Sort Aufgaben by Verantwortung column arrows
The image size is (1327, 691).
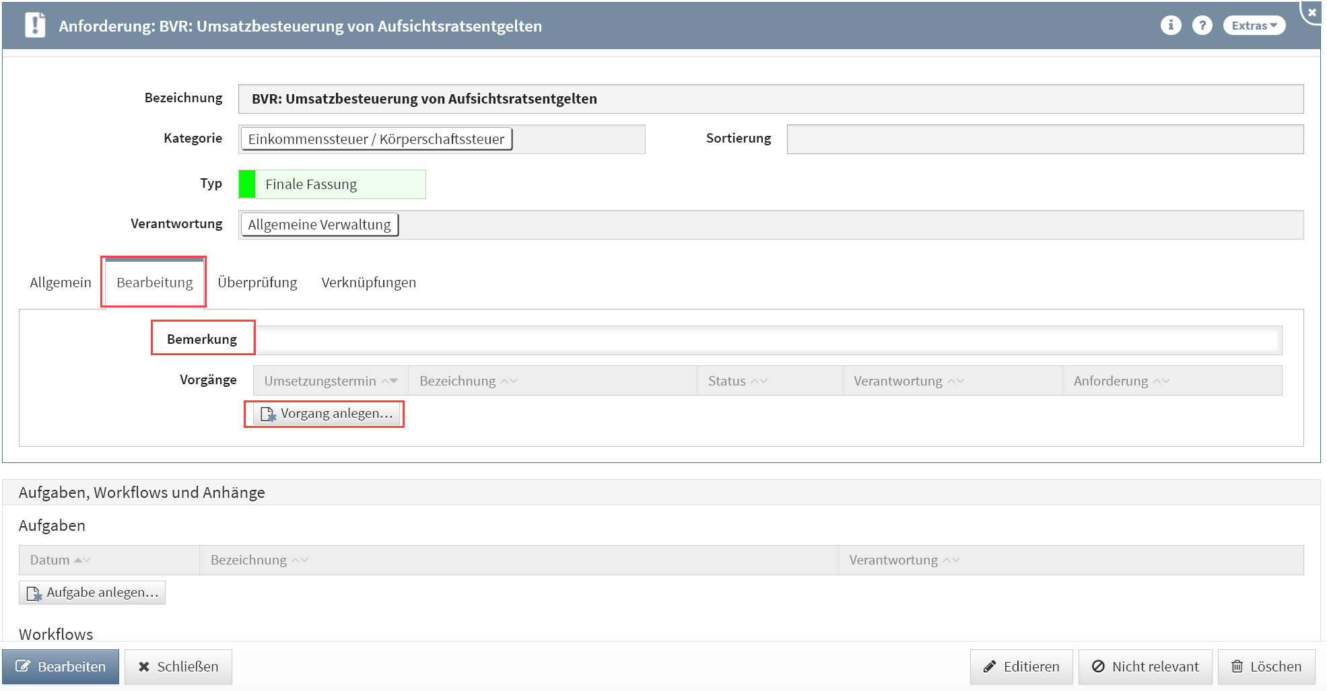coord(951,560)
